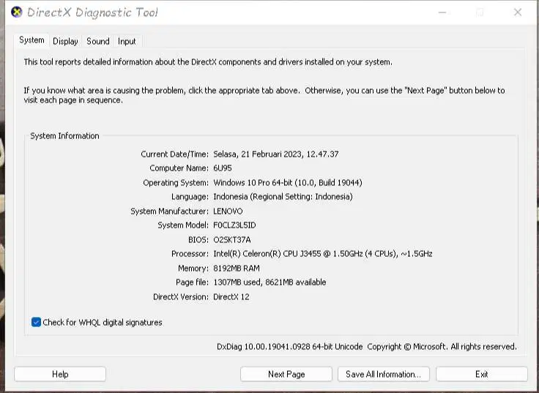539x393 pixels.
Task: Click the manufacturer value 'LENOVO'
Action: tap(228, 212)
